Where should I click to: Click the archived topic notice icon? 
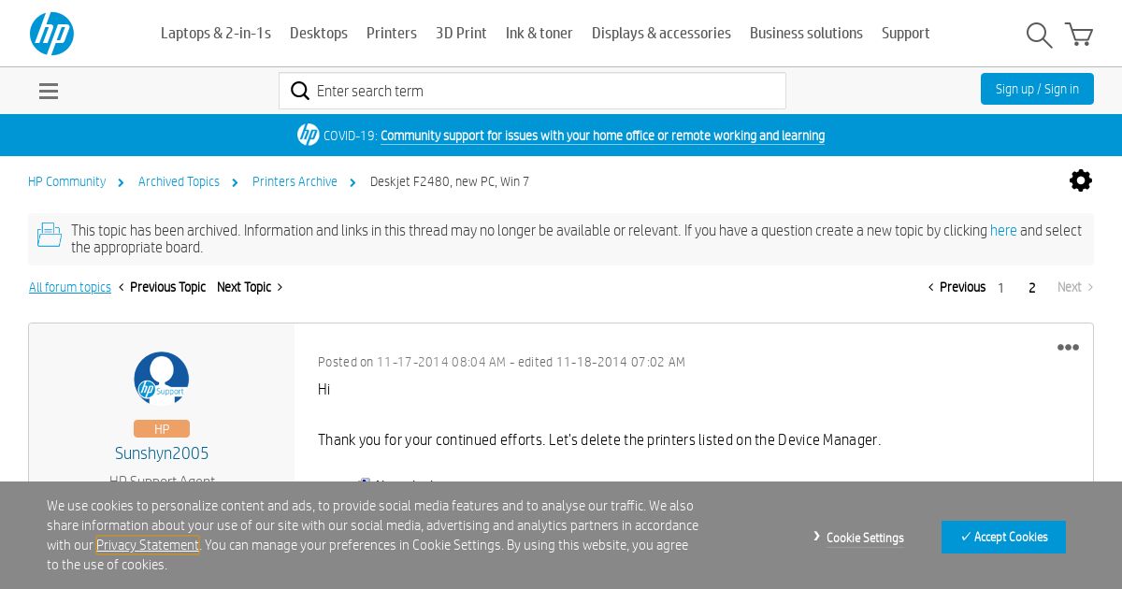50,235
